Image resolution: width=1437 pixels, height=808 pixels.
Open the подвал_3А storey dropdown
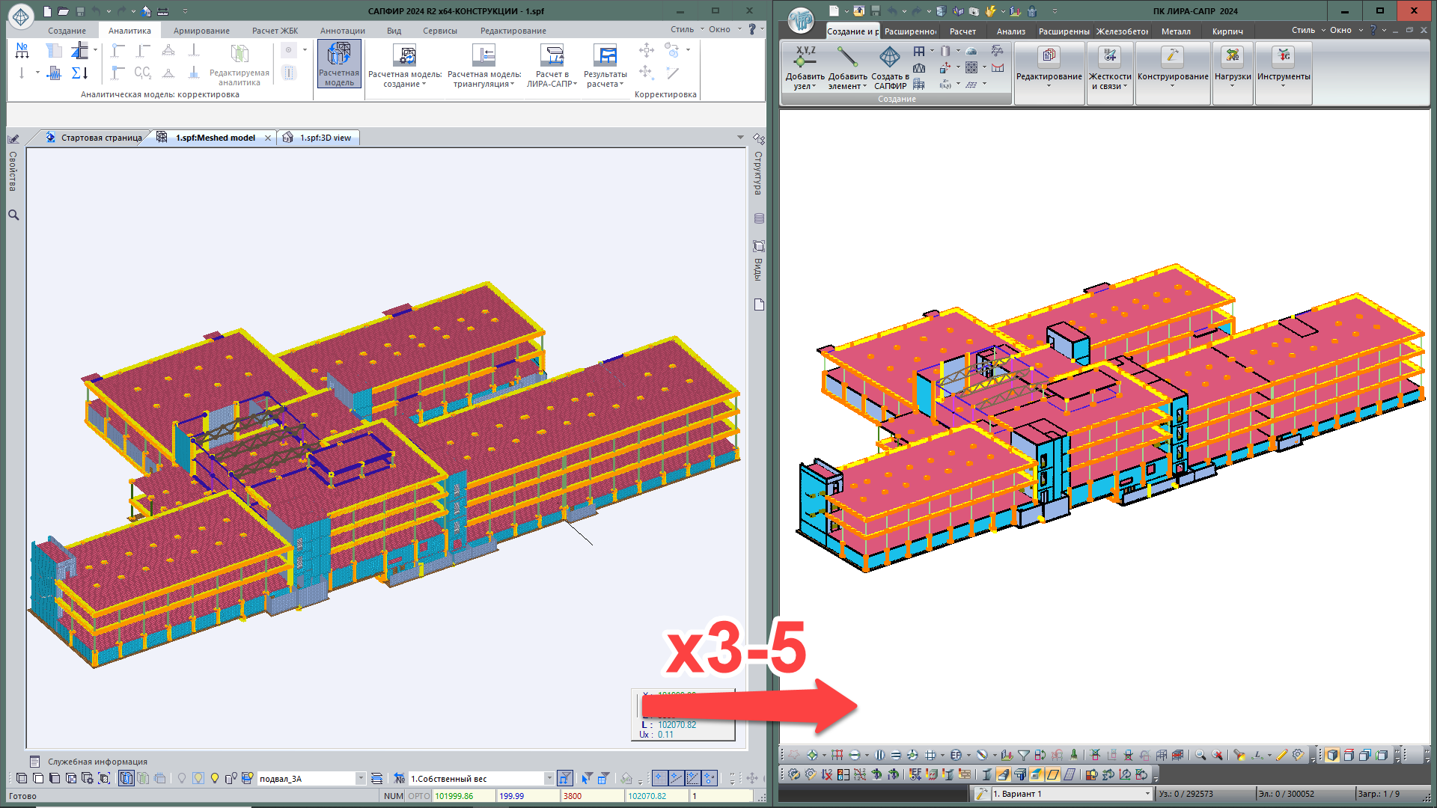[361, 778]
